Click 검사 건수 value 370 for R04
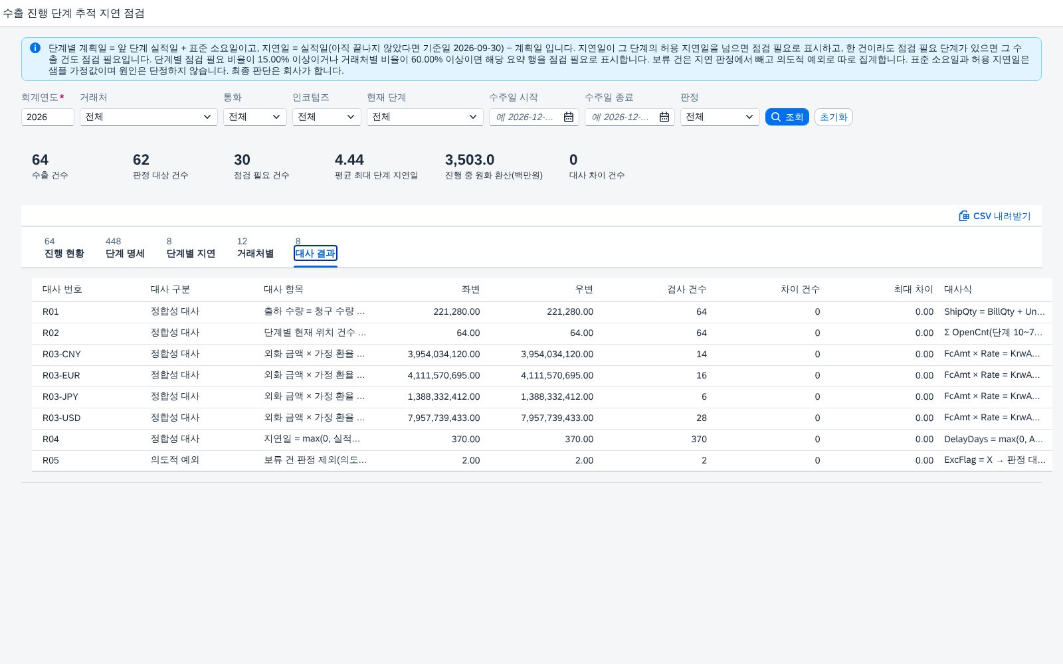 coord(699,439)
